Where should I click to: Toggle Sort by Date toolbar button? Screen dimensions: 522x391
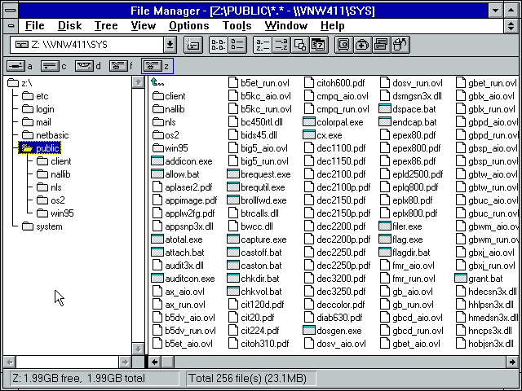(319, 45)
